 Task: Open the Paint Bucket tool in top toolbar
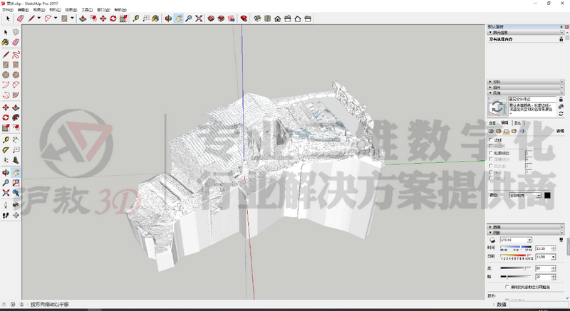(155, 19)
